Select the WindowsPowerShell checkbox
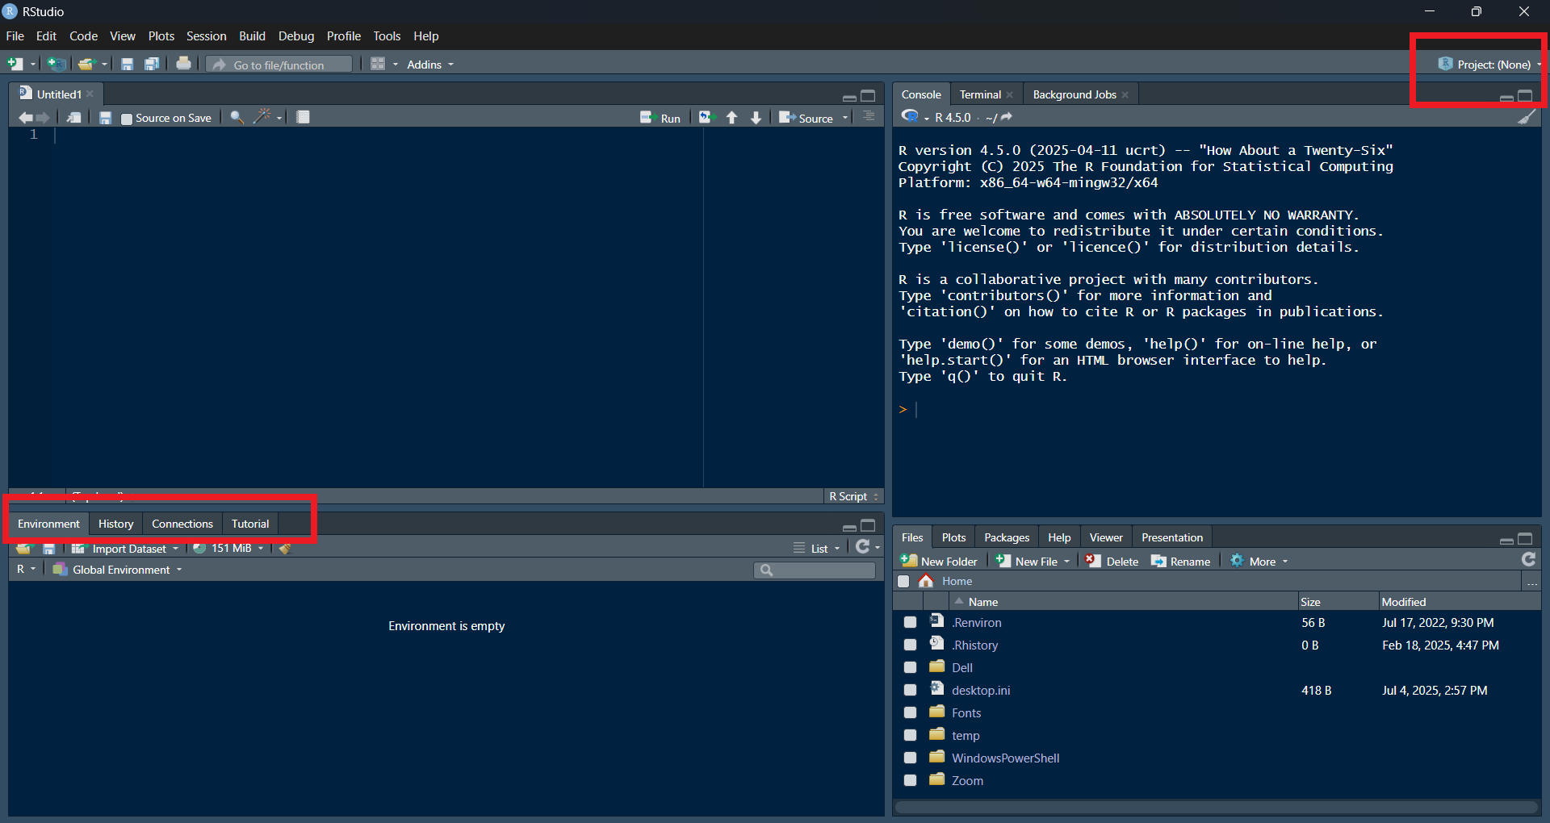This screenshot has width=1550, height=823. pyautogui.click(x=910, y=758)
